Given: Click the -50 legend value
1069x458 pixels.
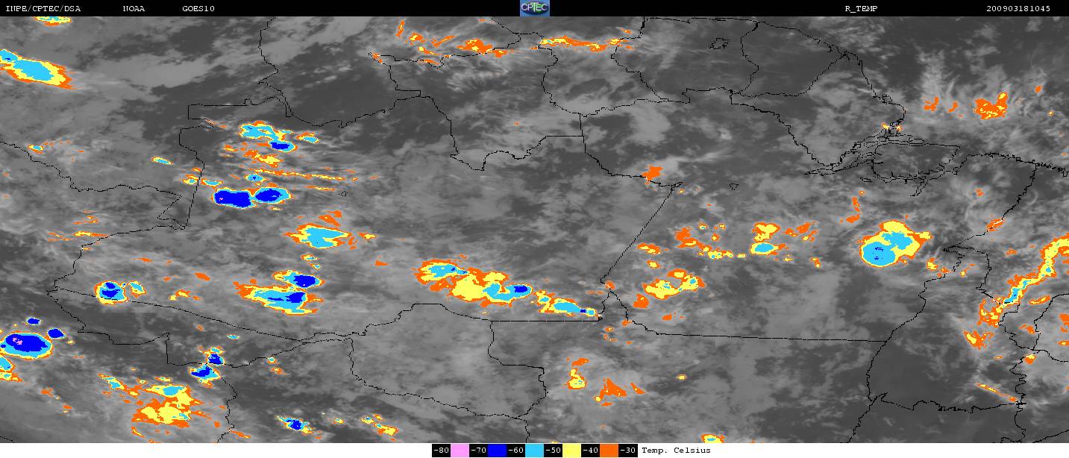Looking at the screenshot, I should [x=553, y=451].
